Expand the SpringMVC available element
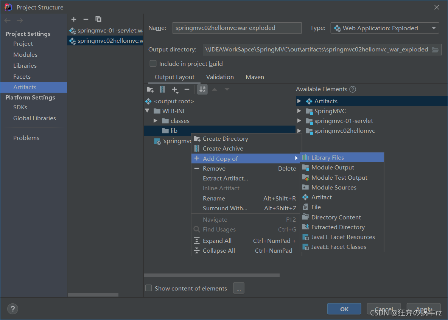Image resolution: width=448 pixels, height=320 pixels. pyautogui.click(x=299, y=111)
